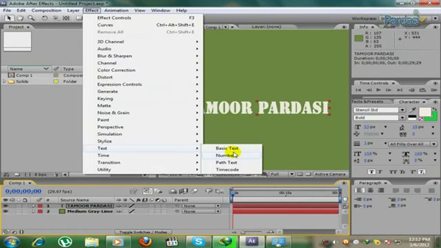Jump to last frame in Time Controls
Screen dimensions: 441x248
(x=400, y=90)
